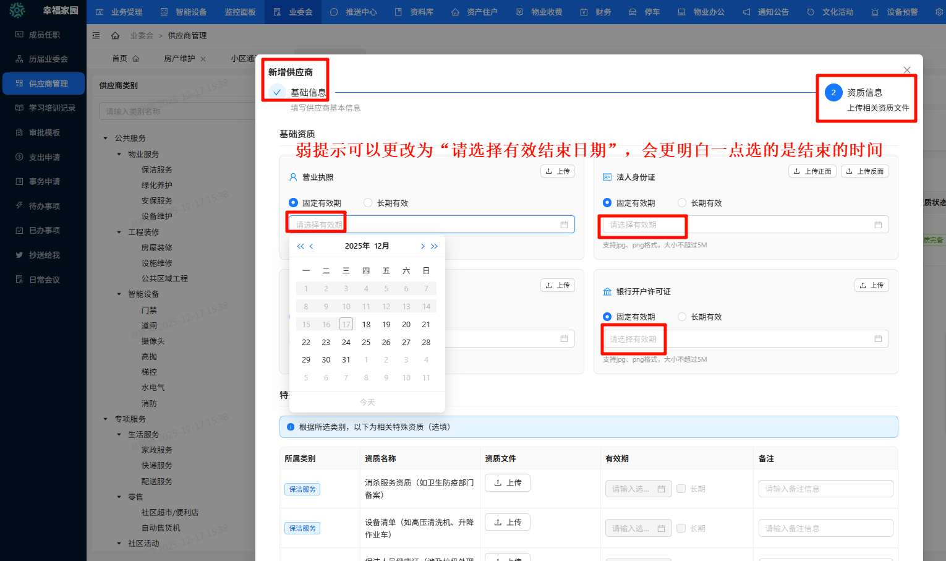This screenshot has width=946, height=561.
Task: Collapse the sidebar with the hamburger icon
Action: (96, 35)
